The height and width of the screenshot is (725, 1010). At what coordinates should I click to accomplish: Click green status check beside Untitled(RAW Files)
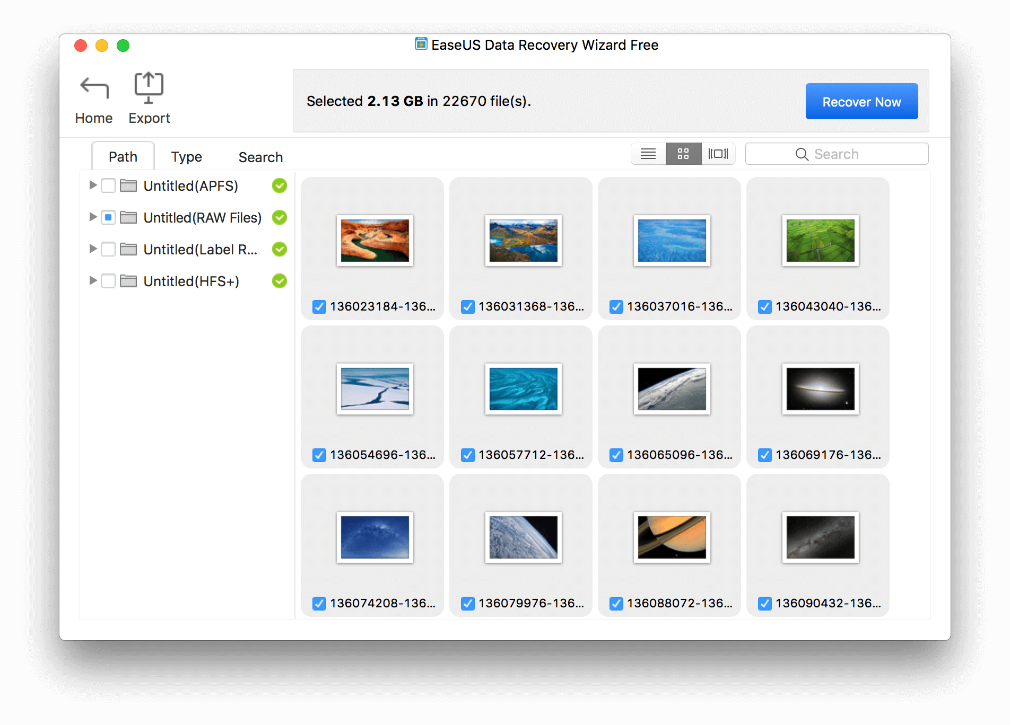coord(280,218)
